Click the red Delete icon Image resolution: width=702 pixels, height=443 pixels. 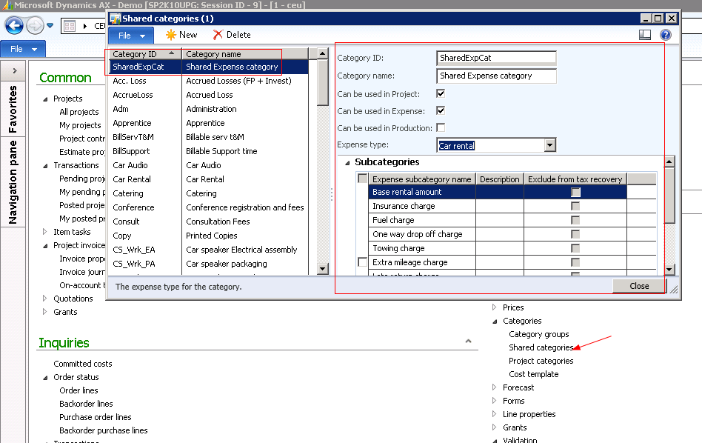click(218, 35)
